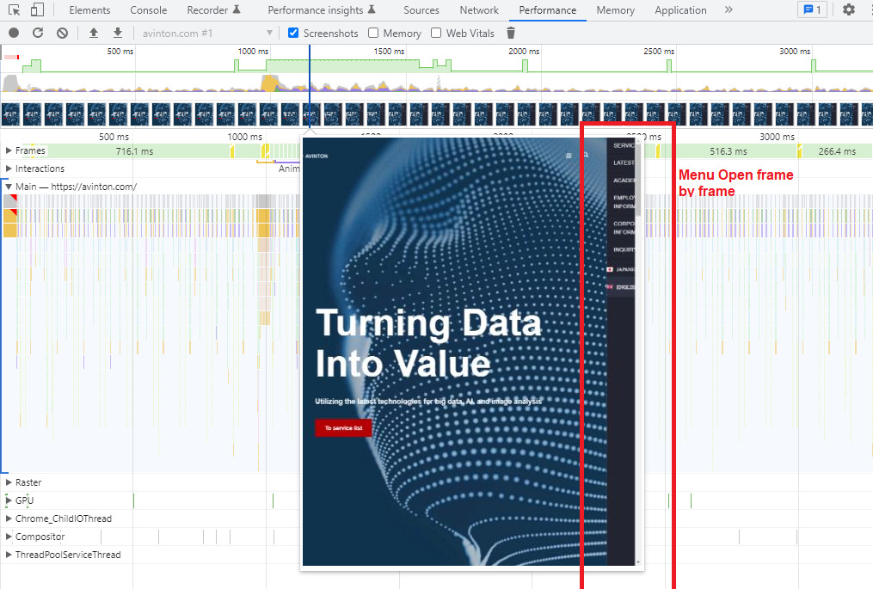Open DevTools settings gear
The width and height of the screenshot is (873, 589).
tap(849, 9)
